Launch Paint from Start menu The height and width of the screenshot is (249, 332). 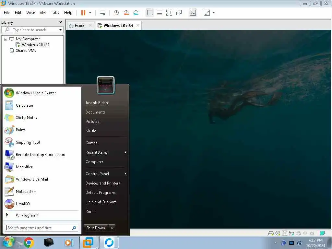[42, 130]
